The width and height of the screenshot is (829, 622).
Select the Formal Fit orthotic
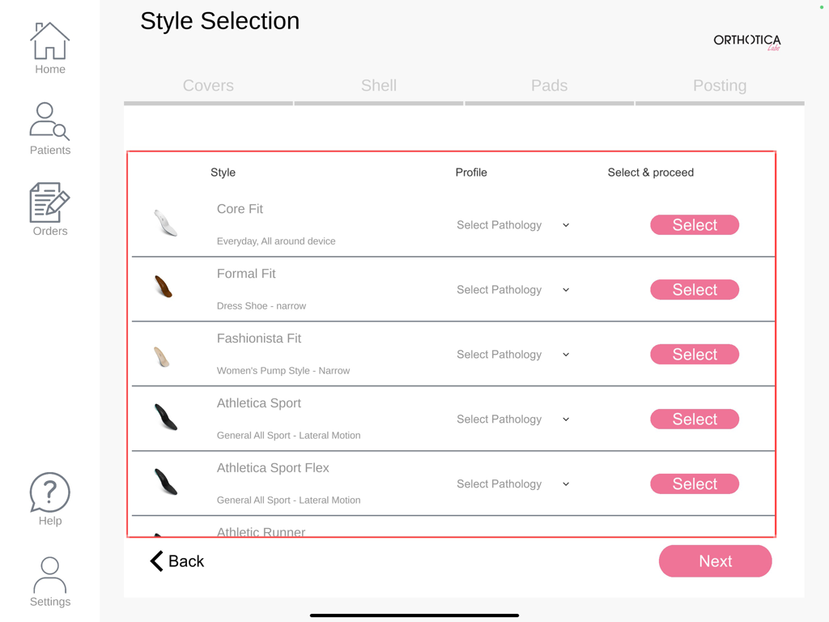[x=694, y=289]
